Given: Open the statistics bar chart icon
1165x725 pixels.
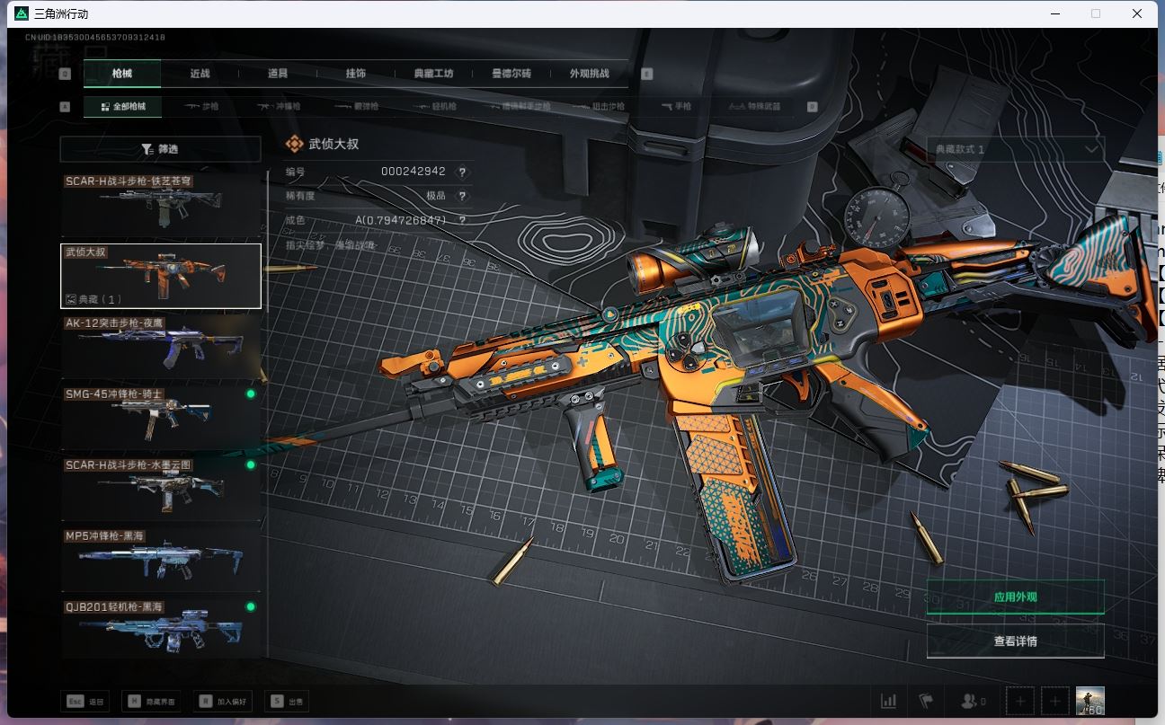Looking at the screenshot, I should coord(888,701).
